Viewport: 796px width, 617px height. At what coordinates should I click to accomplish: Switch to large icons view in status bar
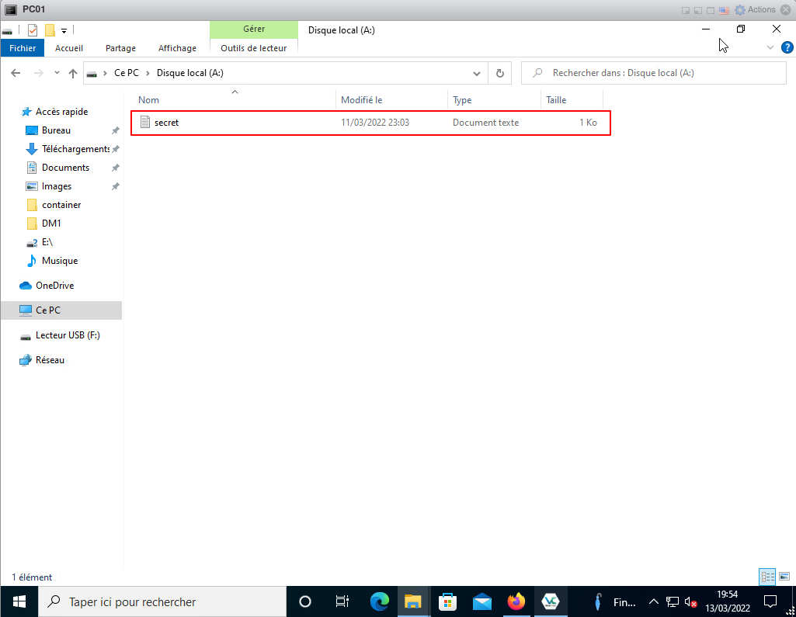click(784, 577)
